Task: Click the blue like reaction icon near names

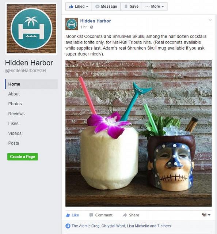Action: (68, 226)
